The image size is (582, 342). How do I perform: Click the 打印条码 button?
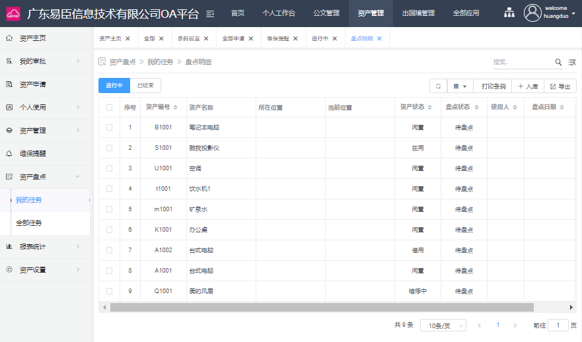(493, 86)
